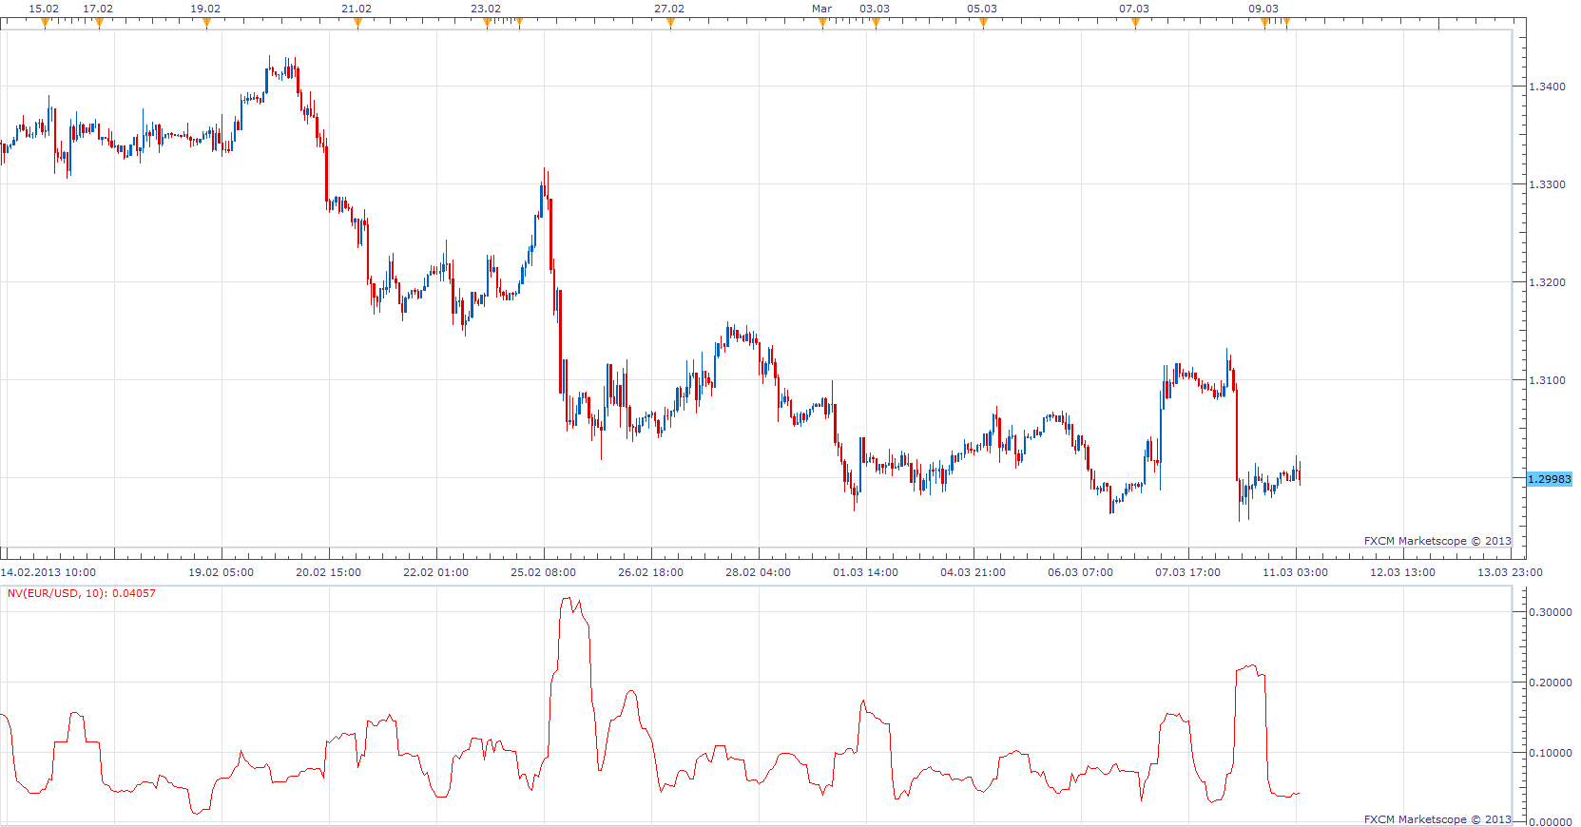Click the orange marker below 05.03
Screen dimensions: 1581x827
pyautogui.click(x=983, y=24)
